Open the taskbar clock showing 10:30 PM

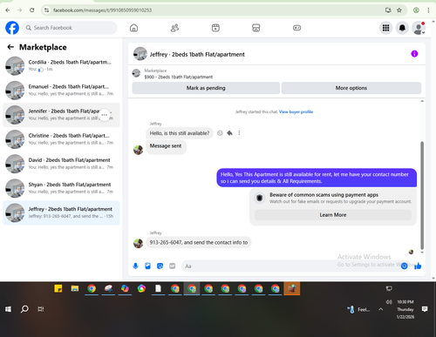point(405,309)
